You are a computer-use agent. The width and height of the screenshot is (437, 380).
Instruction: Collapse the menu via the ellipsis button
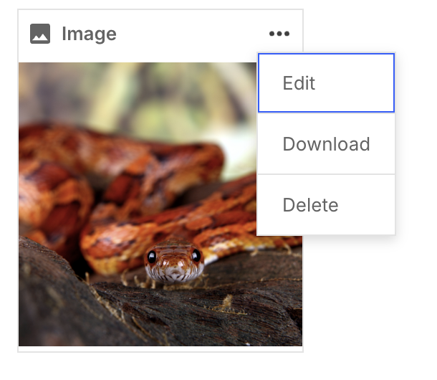pyautogui.click(x=279, y=34)
